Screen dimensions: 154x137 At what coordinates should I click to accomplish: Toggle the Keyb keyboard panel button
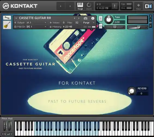point(80,6)
